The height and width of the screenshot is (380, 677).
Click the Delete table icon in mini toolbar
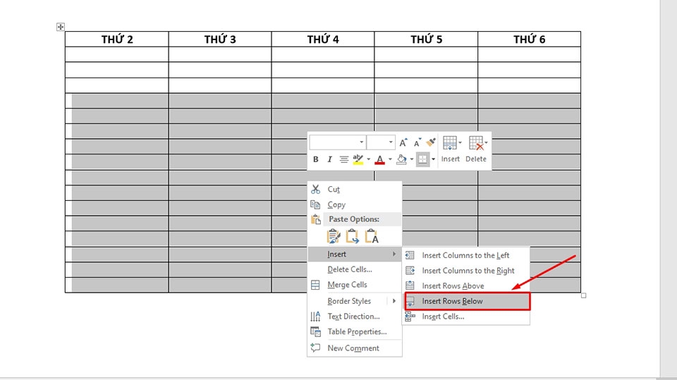tap(476, 143)
